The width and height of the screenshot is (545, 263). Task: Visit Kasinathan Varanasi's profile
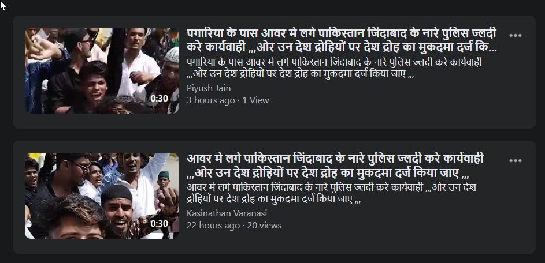(227, 213)
